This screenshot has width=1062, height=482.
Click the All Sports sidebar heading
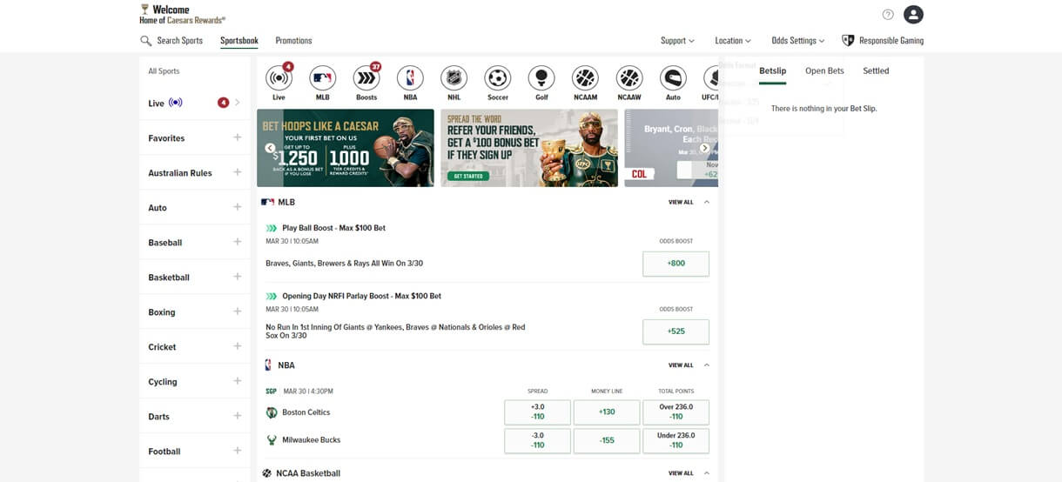click(164, 71)
